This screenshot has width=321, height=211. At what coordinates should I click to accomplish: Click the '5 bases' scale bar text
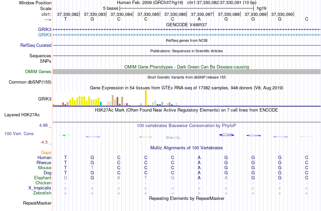coord(110,8)
